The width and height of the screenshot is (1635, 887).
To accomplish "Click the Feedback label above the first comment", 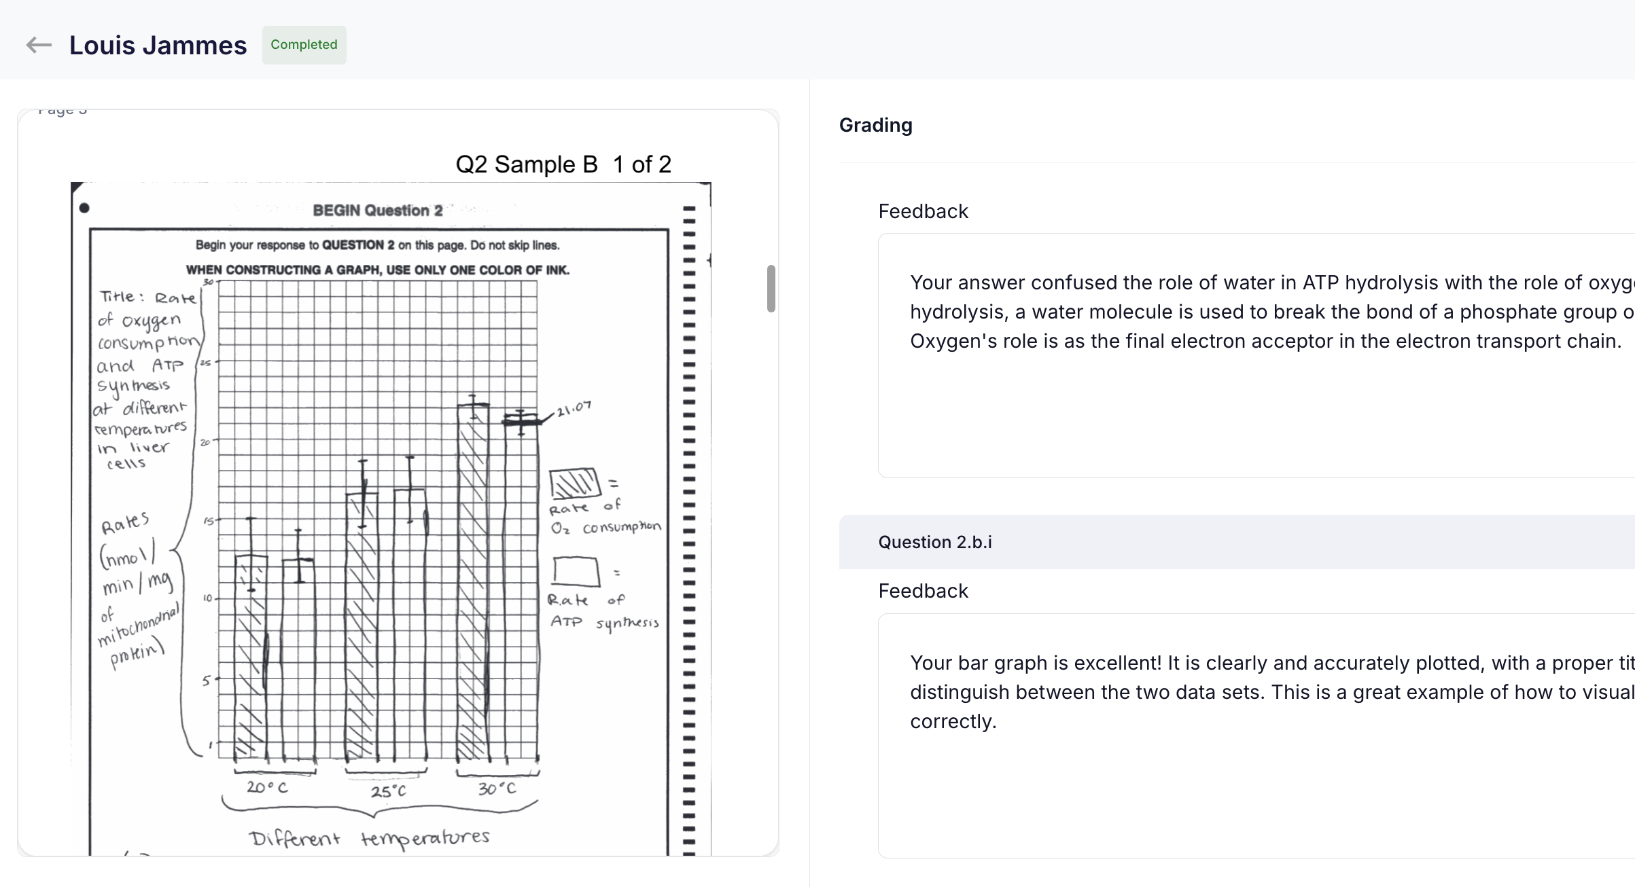I will click(x=923, y=211).
